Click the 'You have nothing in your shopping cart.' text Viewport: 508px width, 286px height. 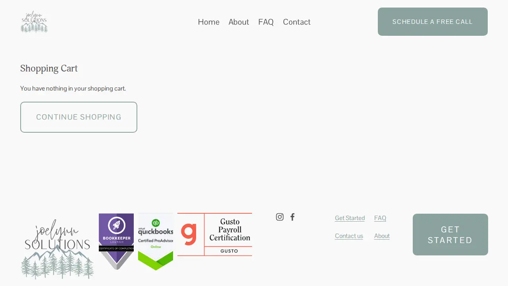(73, 89)
